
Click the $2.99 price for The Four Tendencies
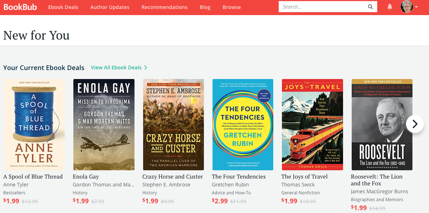coord(220,201)
